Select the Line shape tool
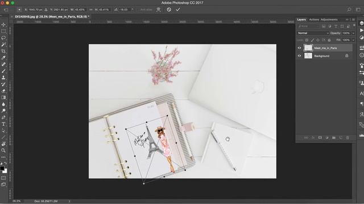Screen dimensions: 364x204 (3, 137)
